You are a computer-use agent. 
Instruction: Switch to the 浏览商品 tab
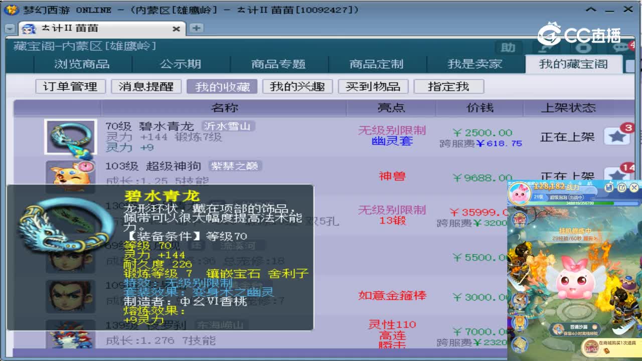pos(83,64)
